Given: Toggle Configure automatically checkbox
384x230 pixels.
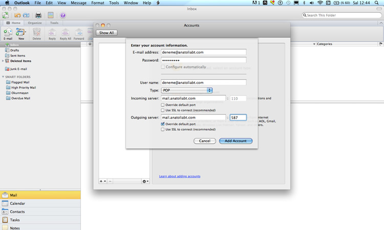Looking at the screenshot, I should coord(163,67).
